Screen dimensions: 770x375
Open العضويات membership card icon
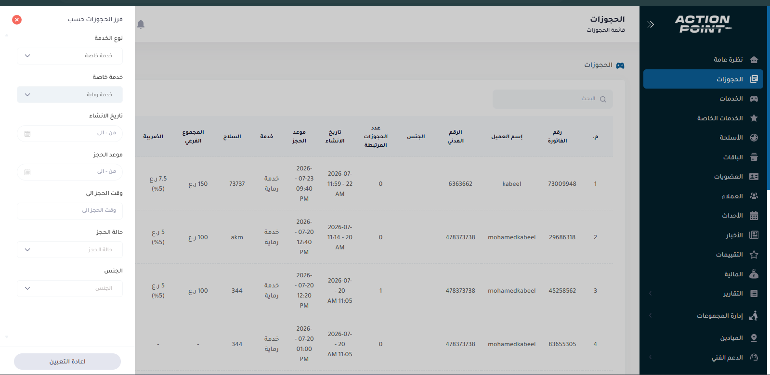click(754, 177)
